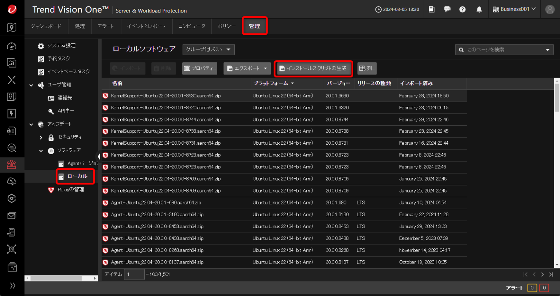Click the Trend Micro logo
Image resolution: width=560 pixels, height=296 pixels.
12,9
